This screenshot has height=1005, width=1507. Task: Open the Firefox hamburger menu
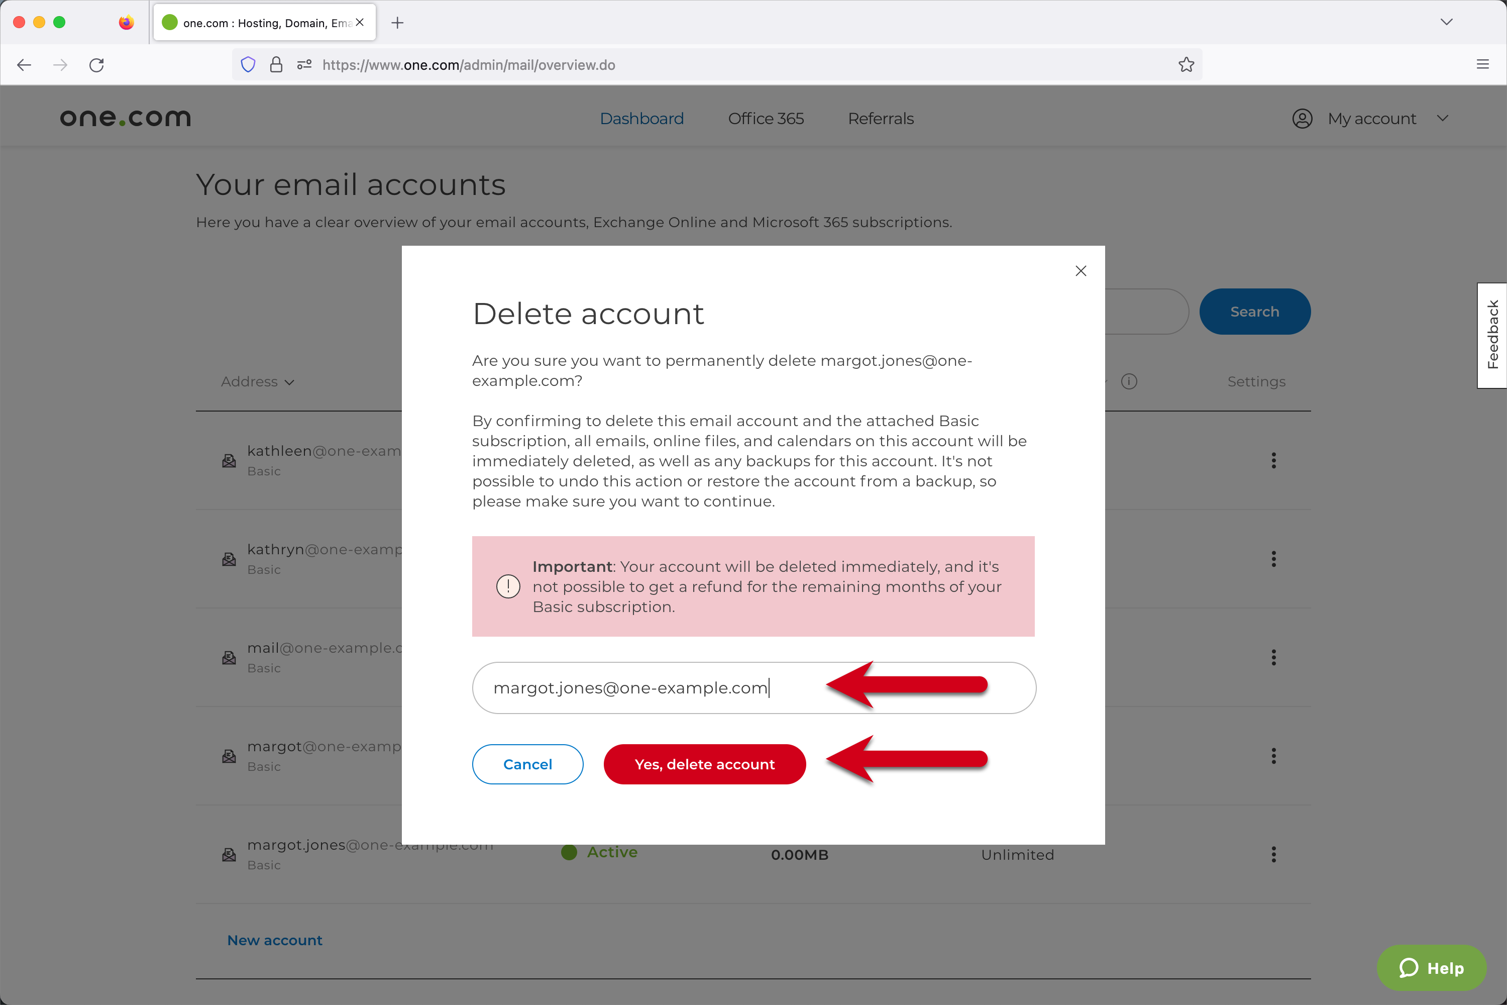(1482, 65)
